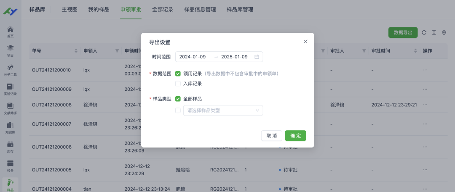455x192 pixels.
Task: Uncheck the 全部样品 checkbox
Action: 178,99
